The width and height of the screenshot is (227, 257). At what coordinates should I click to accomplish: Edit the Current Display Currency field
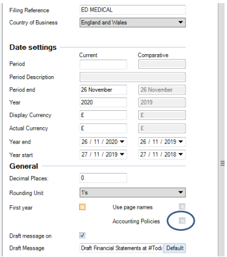click(x=103, y=115)
